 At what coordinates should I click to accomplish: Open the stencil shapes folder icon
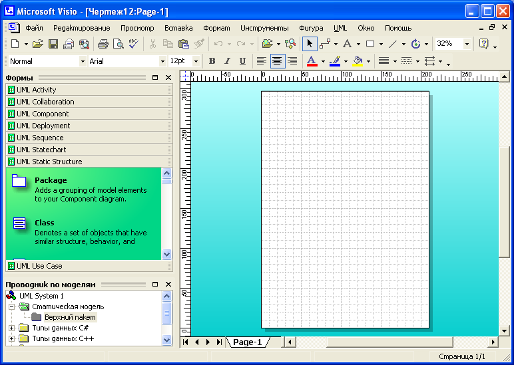coord(268,44)
